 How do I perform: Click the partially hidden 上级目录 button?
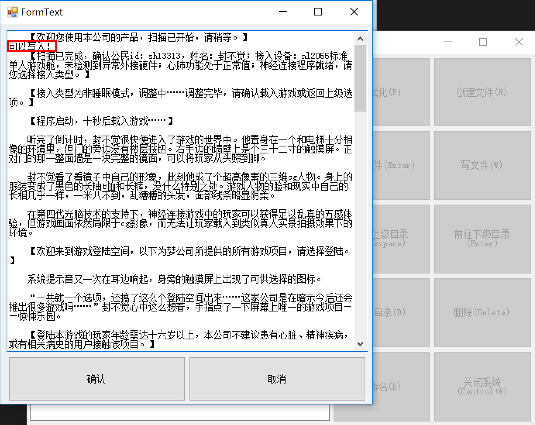[401, 239]
